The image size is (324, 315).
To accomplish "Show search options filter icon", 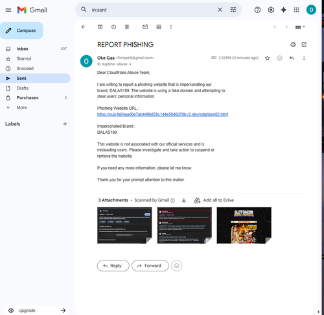I will [233, 10].
